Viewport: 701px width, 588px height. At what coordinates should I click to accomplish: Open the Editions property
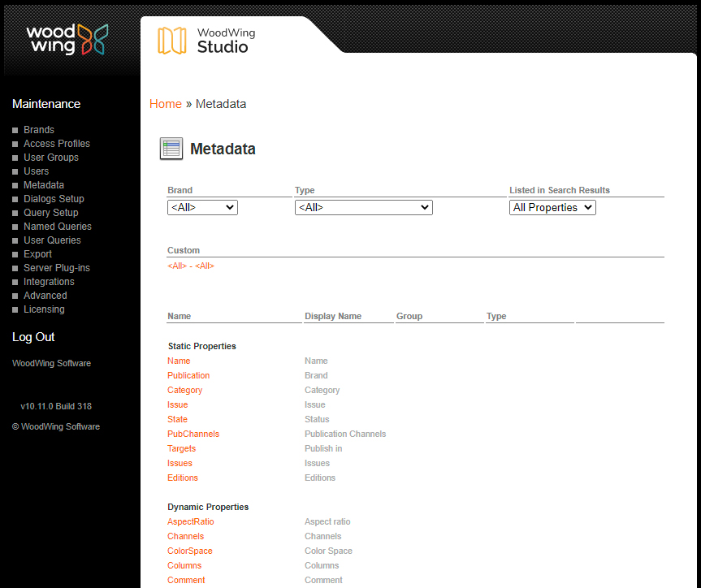click(x=183, y=478)
